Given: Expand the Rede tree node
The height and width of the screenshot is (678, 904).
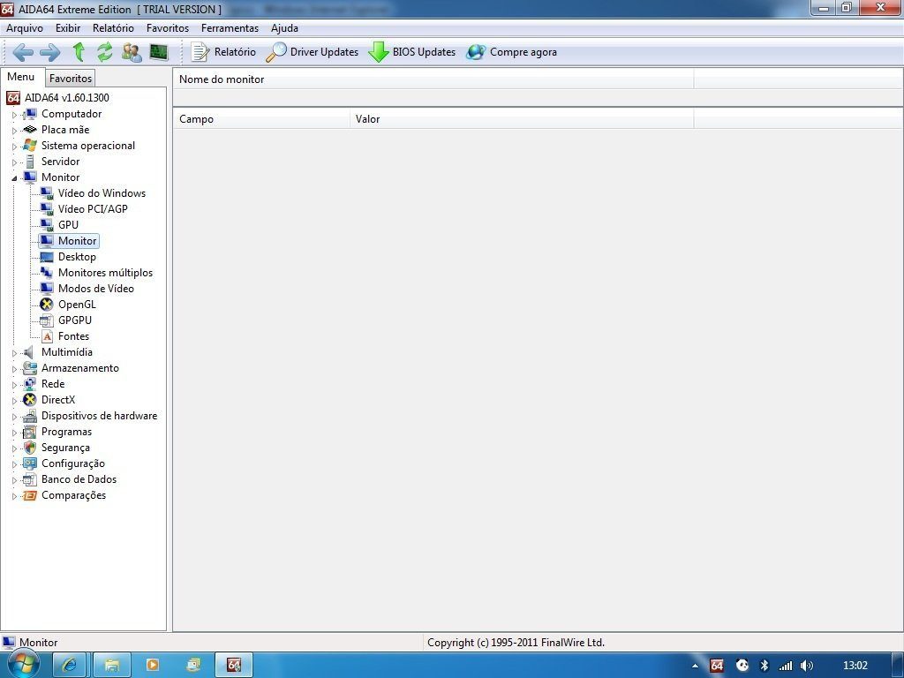Looking at the screenshot, I should (14, 385).
